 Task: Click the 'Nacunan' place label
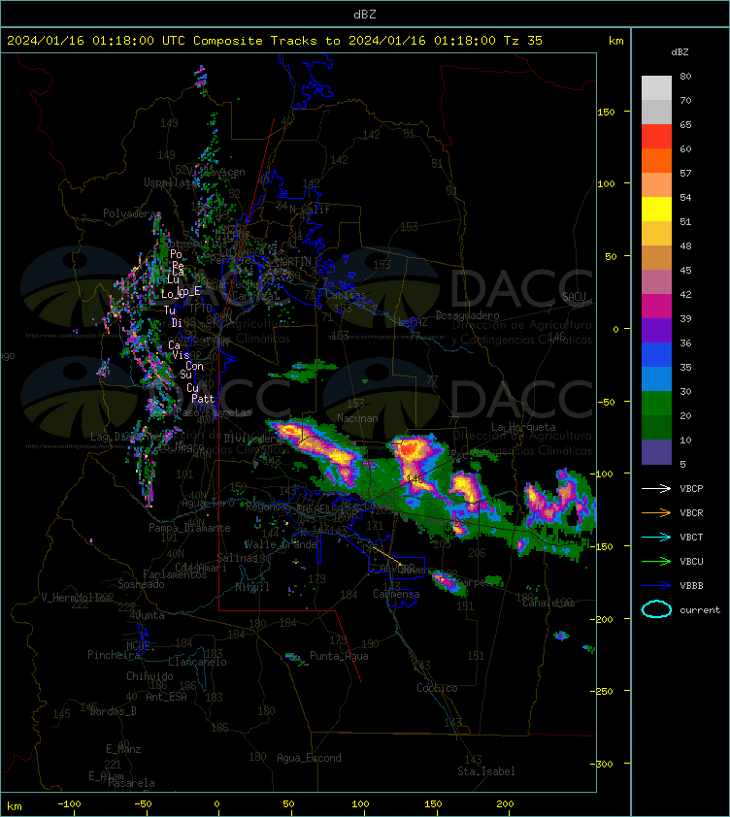click(357, 418)
